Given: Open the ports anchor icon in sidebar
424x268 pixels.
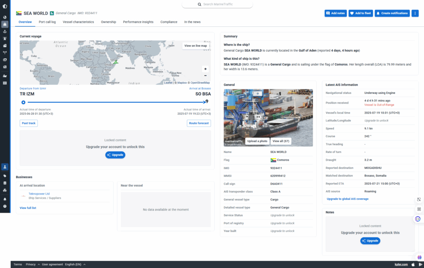Looking at the screenshot, I should 5,31.
